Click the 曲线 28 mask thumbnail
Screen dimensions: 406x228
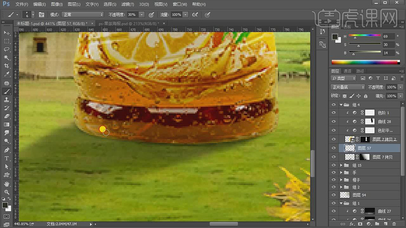370,122
